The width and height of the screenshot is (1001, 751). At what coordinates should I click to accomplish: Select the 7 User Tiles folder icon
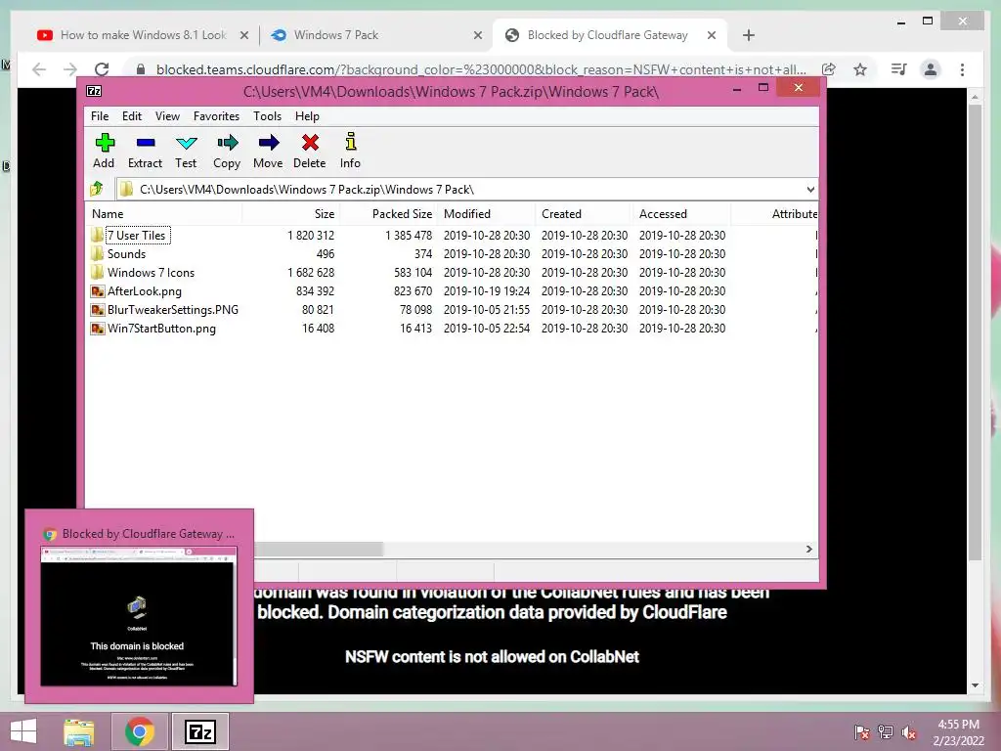point(97,235)
